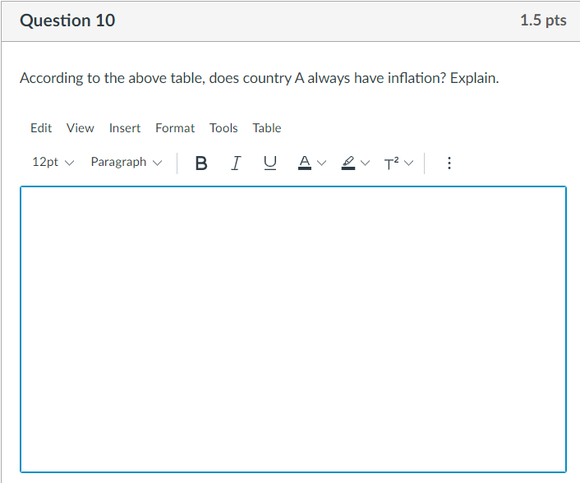
Task: Open the Tools menu
Action: tap(223, 128)
